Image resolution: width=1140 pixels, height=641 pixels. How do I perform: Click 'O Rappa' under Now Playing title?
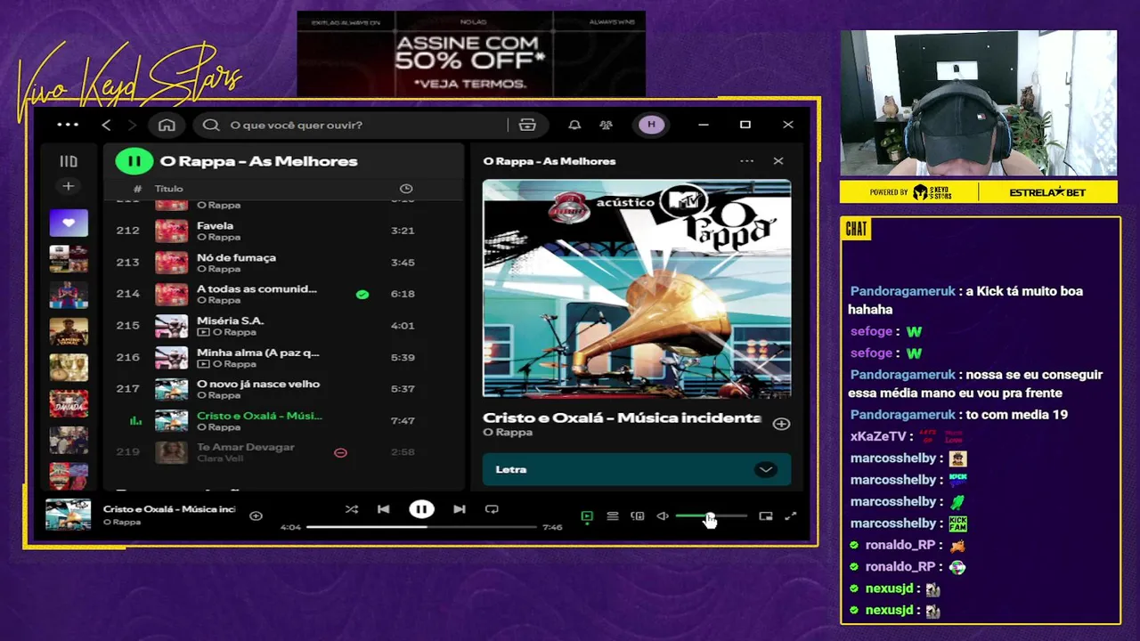pos(508,433)
